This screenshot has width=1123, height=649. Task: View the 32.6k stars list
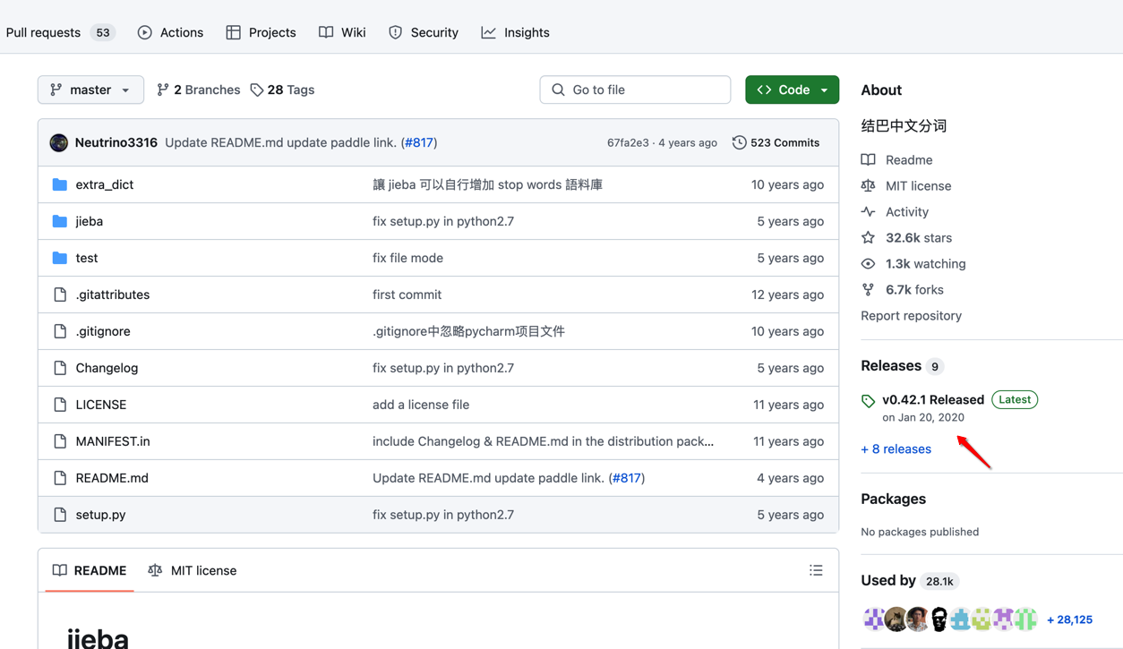click(x=919, y=238)
